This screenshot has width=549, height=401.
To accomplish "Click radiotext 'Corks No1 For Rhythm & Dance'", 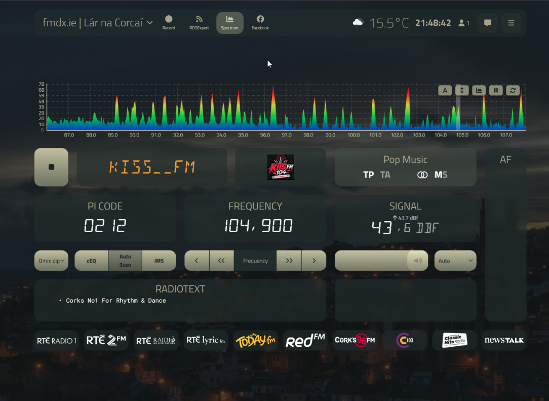I will coord(116,301).
